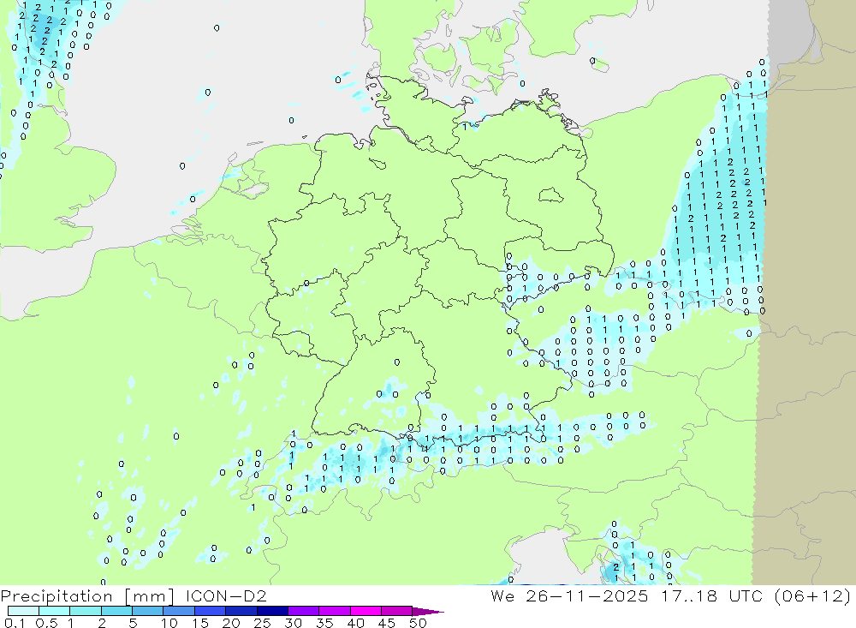Screen dimensions: 856x628
Task: Click the 'ICON-D2' model name label
Action: coord(226,595)
